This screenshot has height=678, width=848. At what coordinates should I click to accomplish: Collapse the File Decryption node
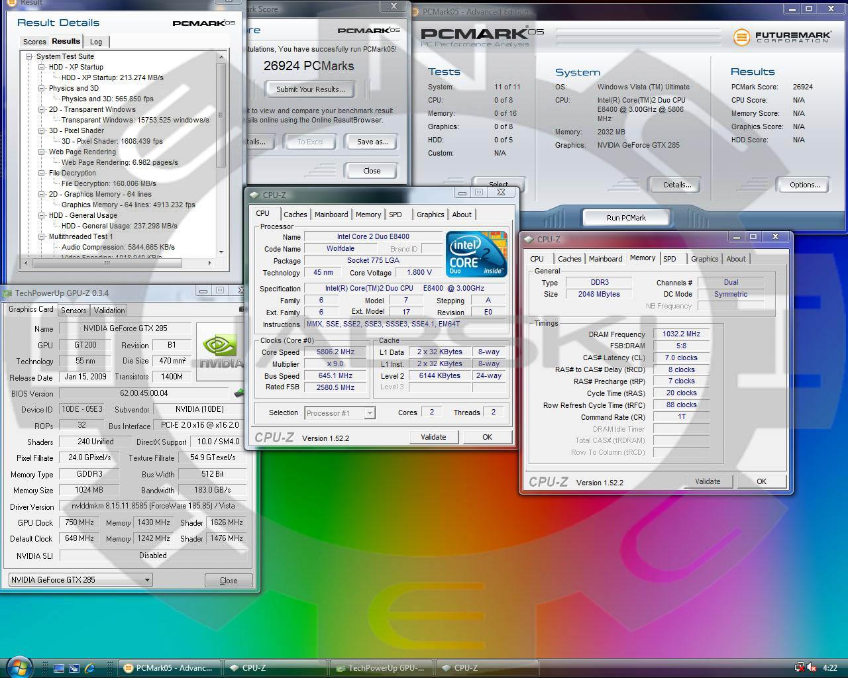click(x=42, y=173)
